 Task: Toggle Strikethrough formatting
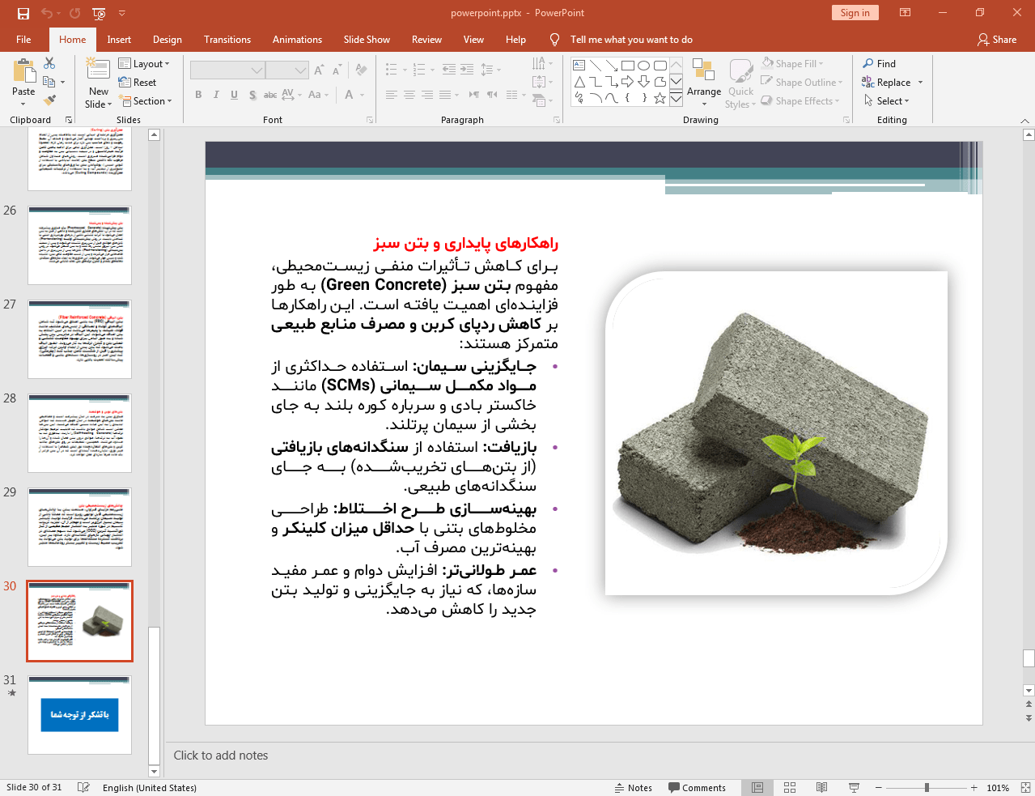[270, 95]
